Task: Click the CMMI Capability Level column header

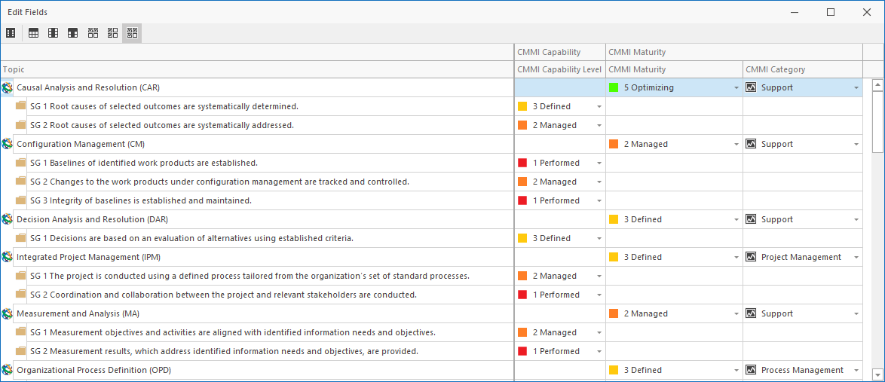Action: click(560, 69)
